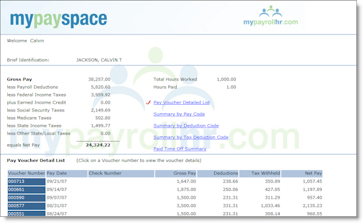Open voucher number 000577

coord(27,206)
